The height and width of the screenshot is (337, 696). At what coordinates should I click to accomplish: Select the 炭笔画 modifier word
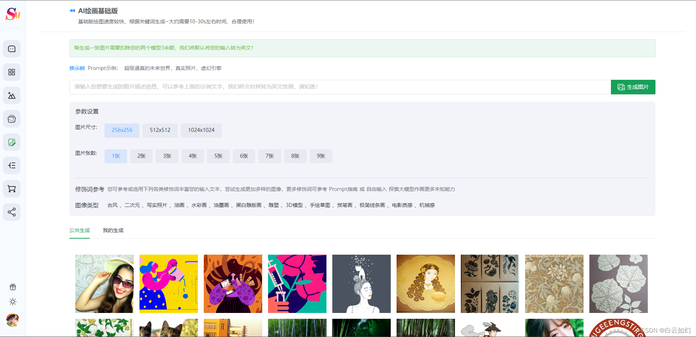click(x=345, y=205)
